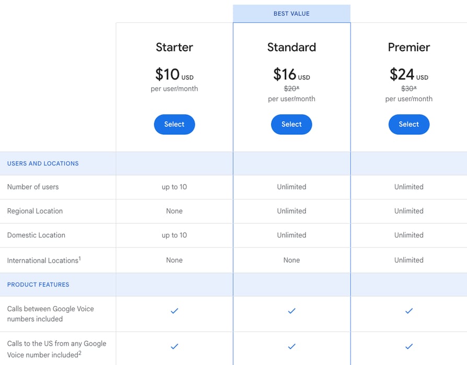Click the International Locations row label
The width and height of the screenshot is (467, 365).
44,260
